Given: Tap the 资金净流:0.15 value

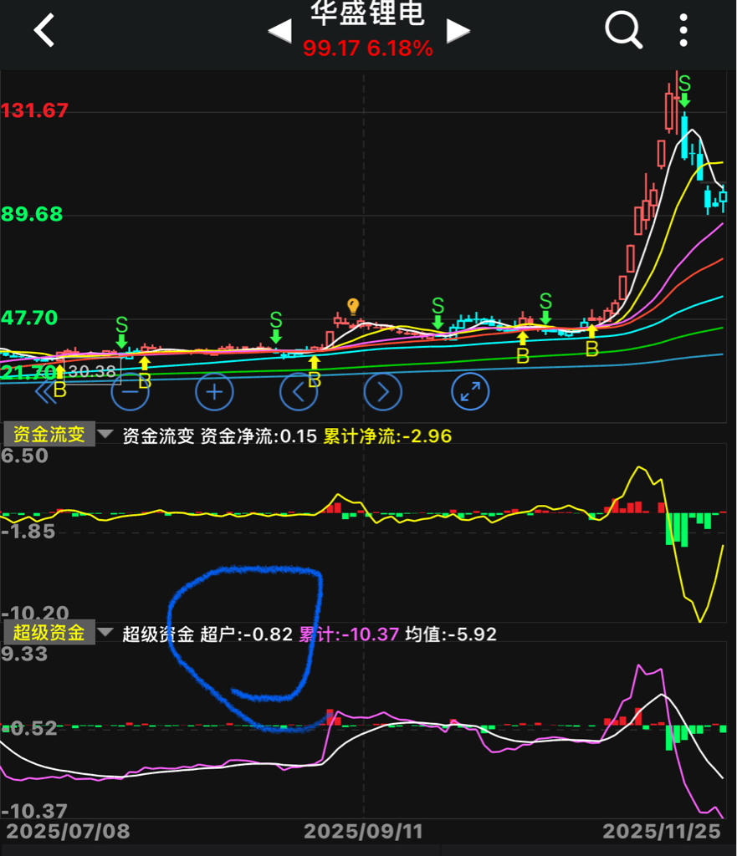Looking at the screenshot, I should tap(258, 436).
